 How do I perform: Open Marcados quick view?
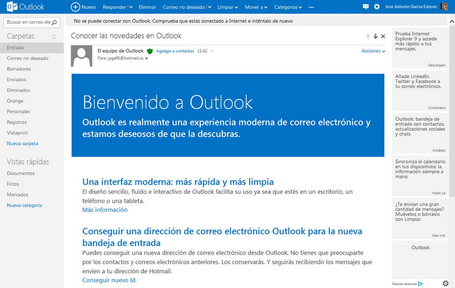[18, 195]
